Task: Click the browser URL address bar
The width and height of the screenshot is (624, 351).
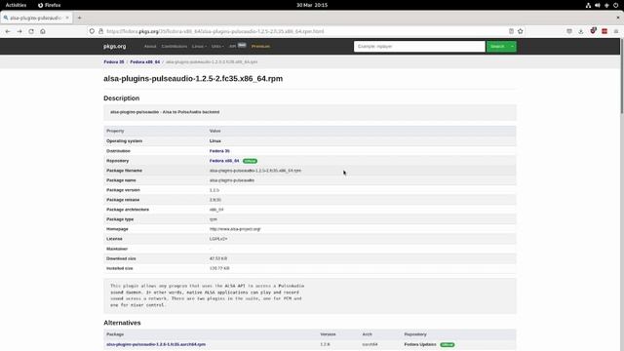Action: (x=305, y=31)
